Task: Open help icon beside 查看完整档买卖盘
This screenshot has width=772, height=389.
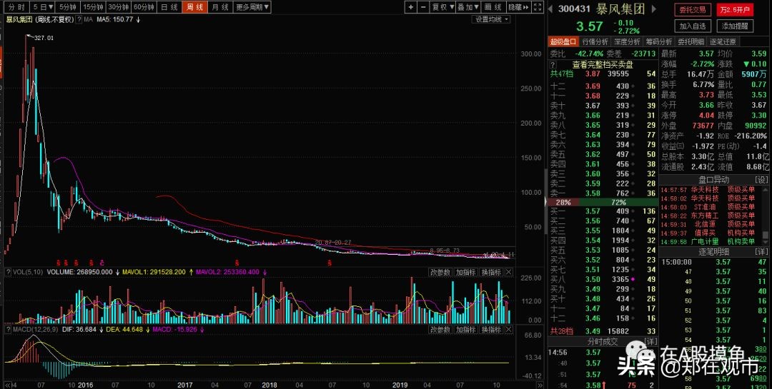Action: click(x=553, y=64)
